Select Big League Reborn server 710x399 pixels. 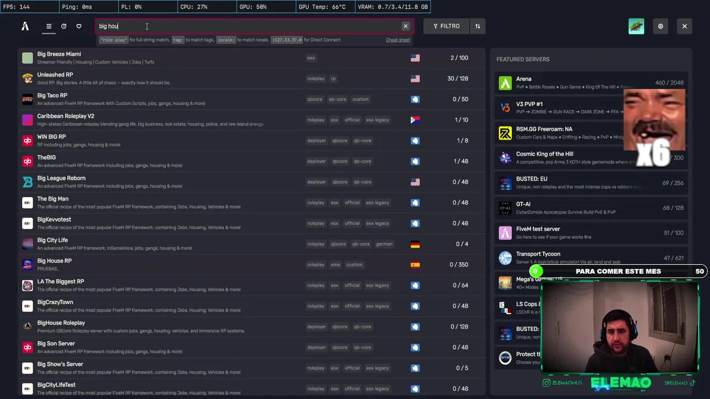251,182
